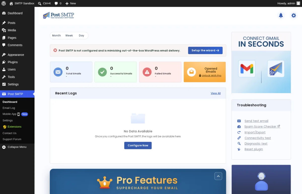Viewport: 302px width, 194px height.
Task: Open the Ctrl+K search command palette
Action: [44, 3]
